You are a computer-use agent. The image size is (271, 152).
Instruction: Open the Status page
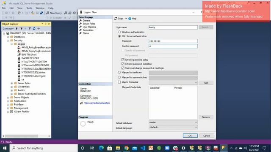(86, 33)
